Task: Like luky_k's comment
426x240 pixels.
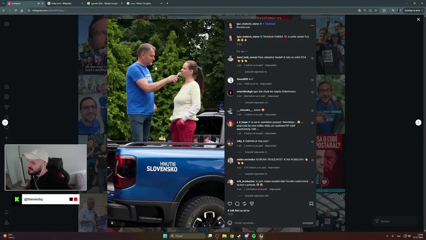Action: click(x=312, y=142)
